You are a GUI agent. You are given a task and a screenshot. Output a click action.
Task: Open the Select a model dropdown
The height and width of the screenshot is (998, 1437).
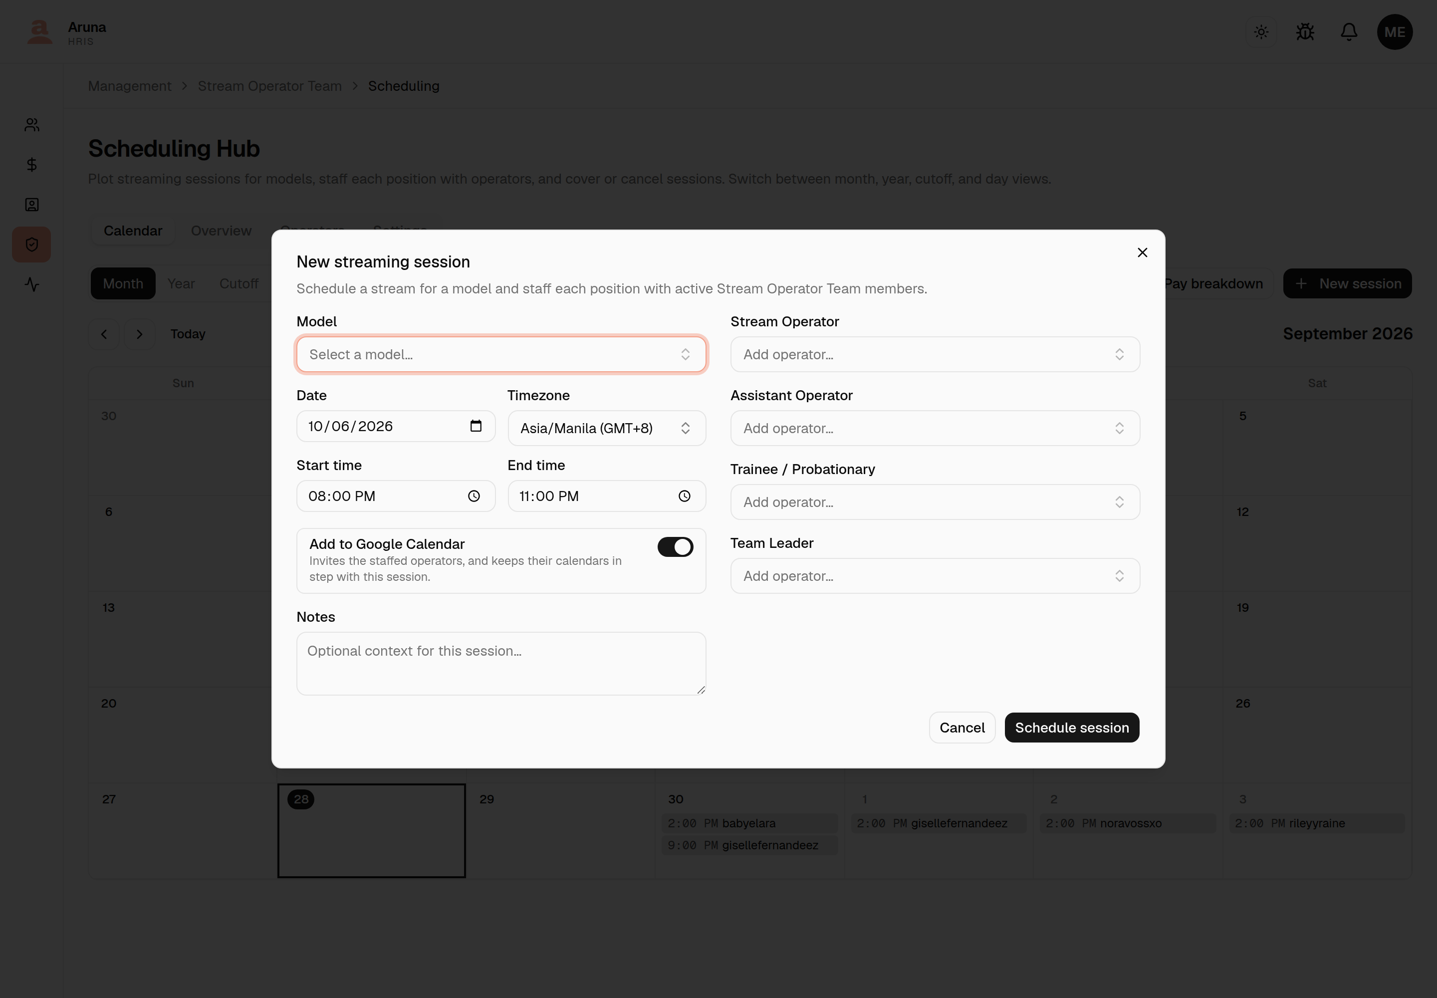(x=501, y=355)
